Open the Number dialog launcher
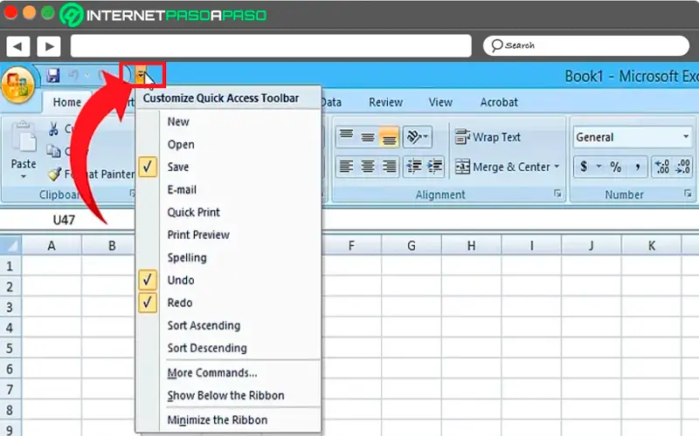 (688, 194)
